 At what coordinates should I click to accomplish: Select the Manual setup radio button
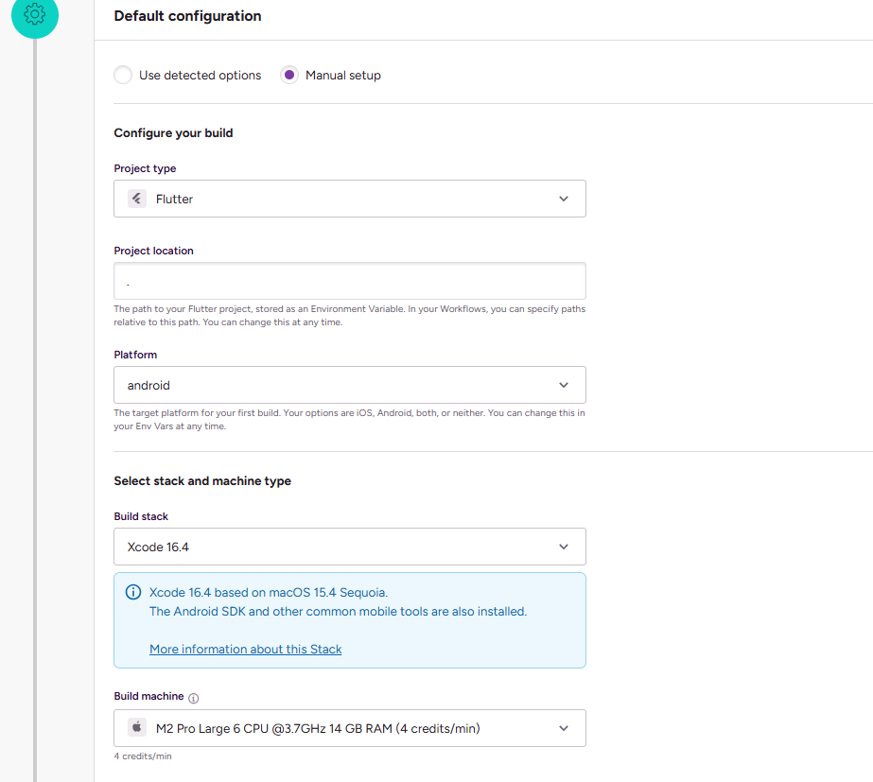[289, 75]
